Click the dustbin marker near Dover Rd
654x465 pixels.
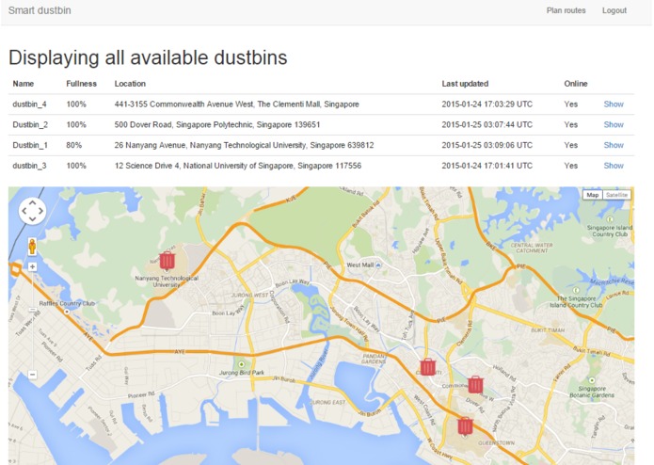[475, 384]
